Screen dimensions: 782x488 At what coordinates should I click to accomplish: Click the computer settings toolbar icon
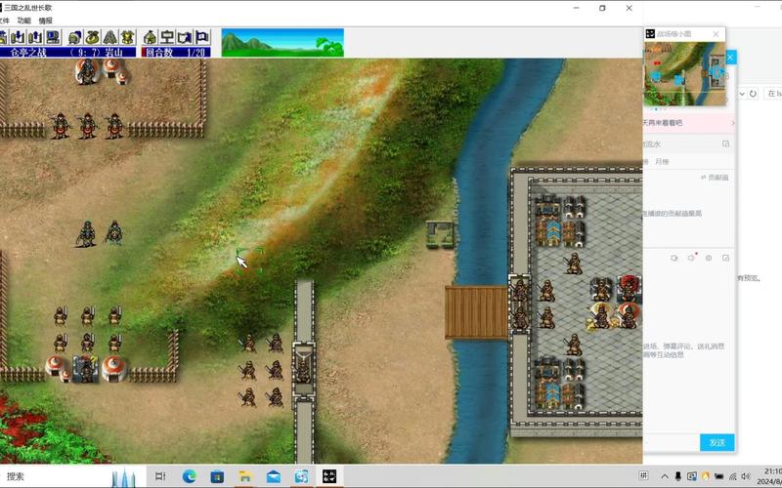click(x=53, y=37)
